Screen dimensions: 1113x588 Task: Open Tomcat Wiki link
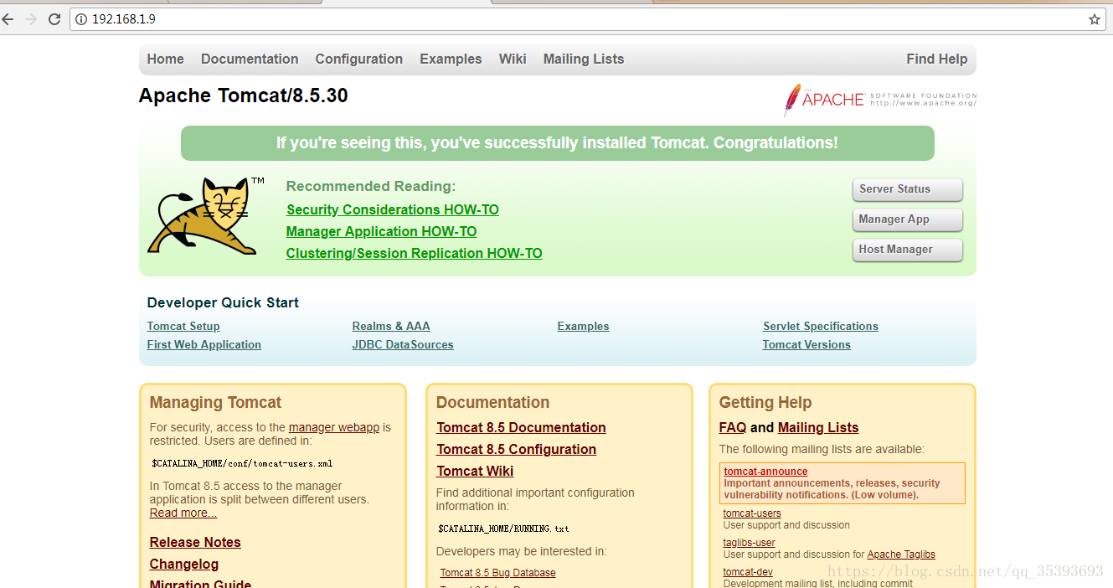(475, 472)
